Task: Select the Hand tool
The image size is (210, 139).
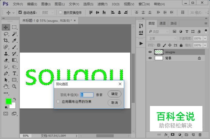Action: pyautogui.click(x=6, y=87)
